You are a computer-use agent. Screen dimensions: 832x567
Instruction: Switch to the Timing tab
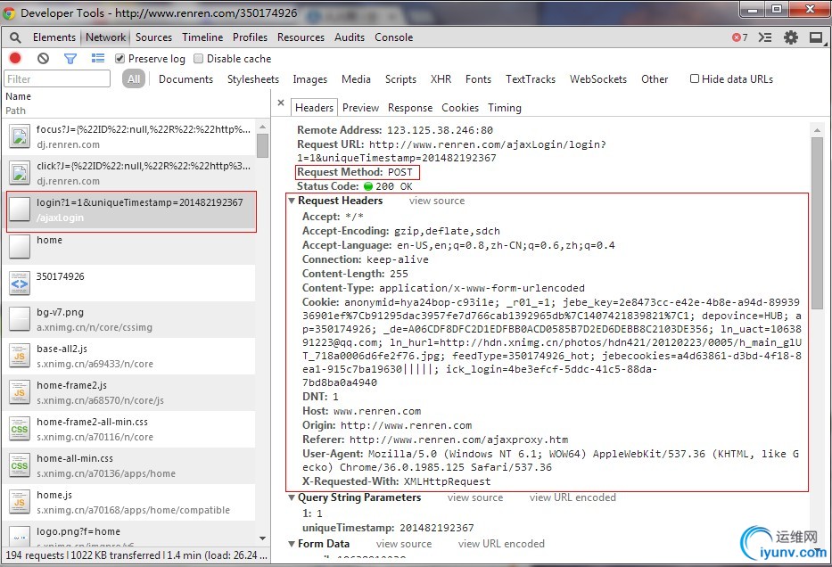(504, 108)
